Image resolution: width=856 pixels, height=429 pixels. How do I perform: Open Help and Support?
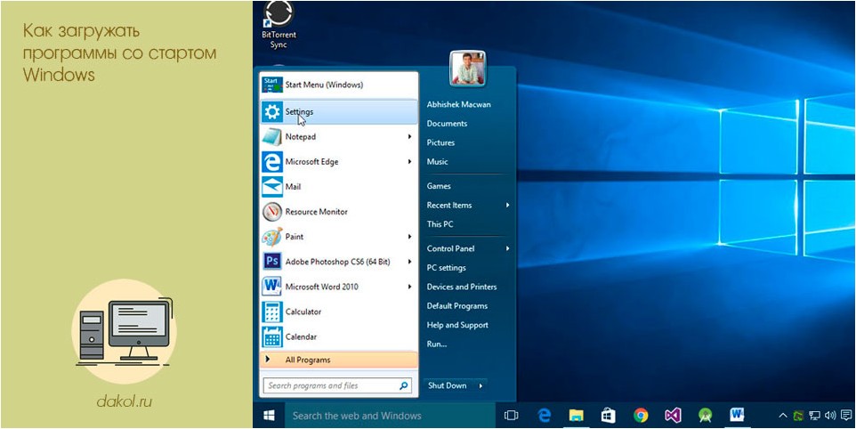point(457,325)
